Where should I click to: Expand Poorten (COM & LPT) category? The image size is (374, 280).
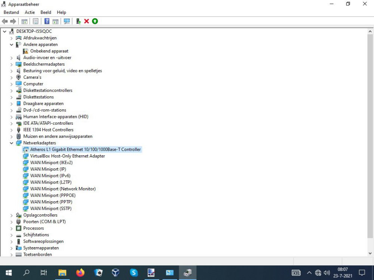11,222
